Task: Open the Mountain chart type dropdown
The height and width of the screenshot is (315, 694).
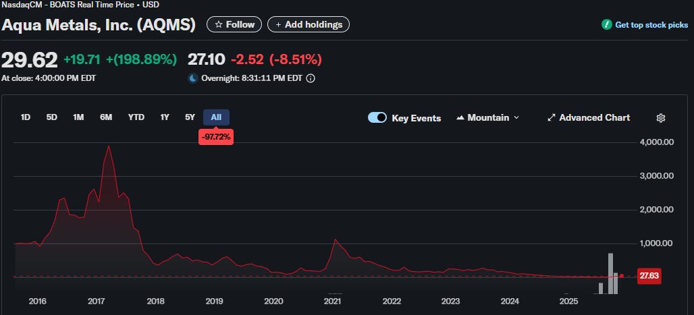Action: [487, 117]
